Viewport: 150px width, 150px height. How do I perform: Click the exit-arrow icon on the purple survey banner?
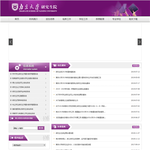[12, 118]
